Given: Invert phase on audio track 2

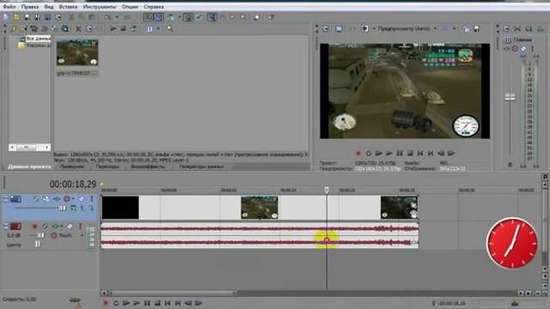Looking at the screenshot, I should [45, 227].
